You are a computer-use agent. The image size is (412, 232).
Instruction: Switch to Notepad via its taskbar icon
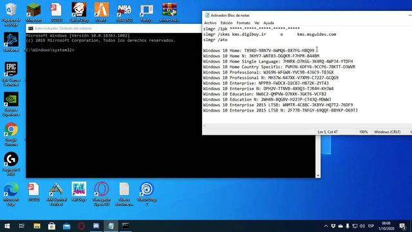pyautogui.click(x=111, y=226)
